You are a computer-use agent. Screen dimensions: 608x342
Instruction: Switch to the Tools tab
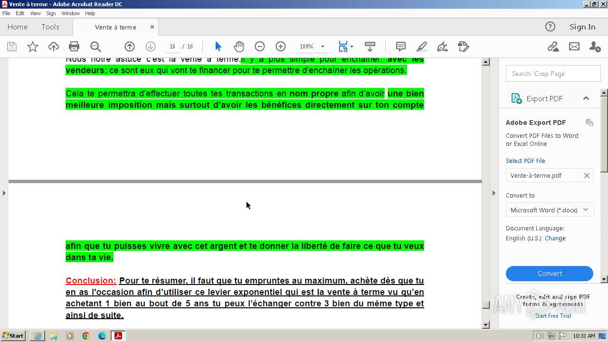click(x=50, y=27)
